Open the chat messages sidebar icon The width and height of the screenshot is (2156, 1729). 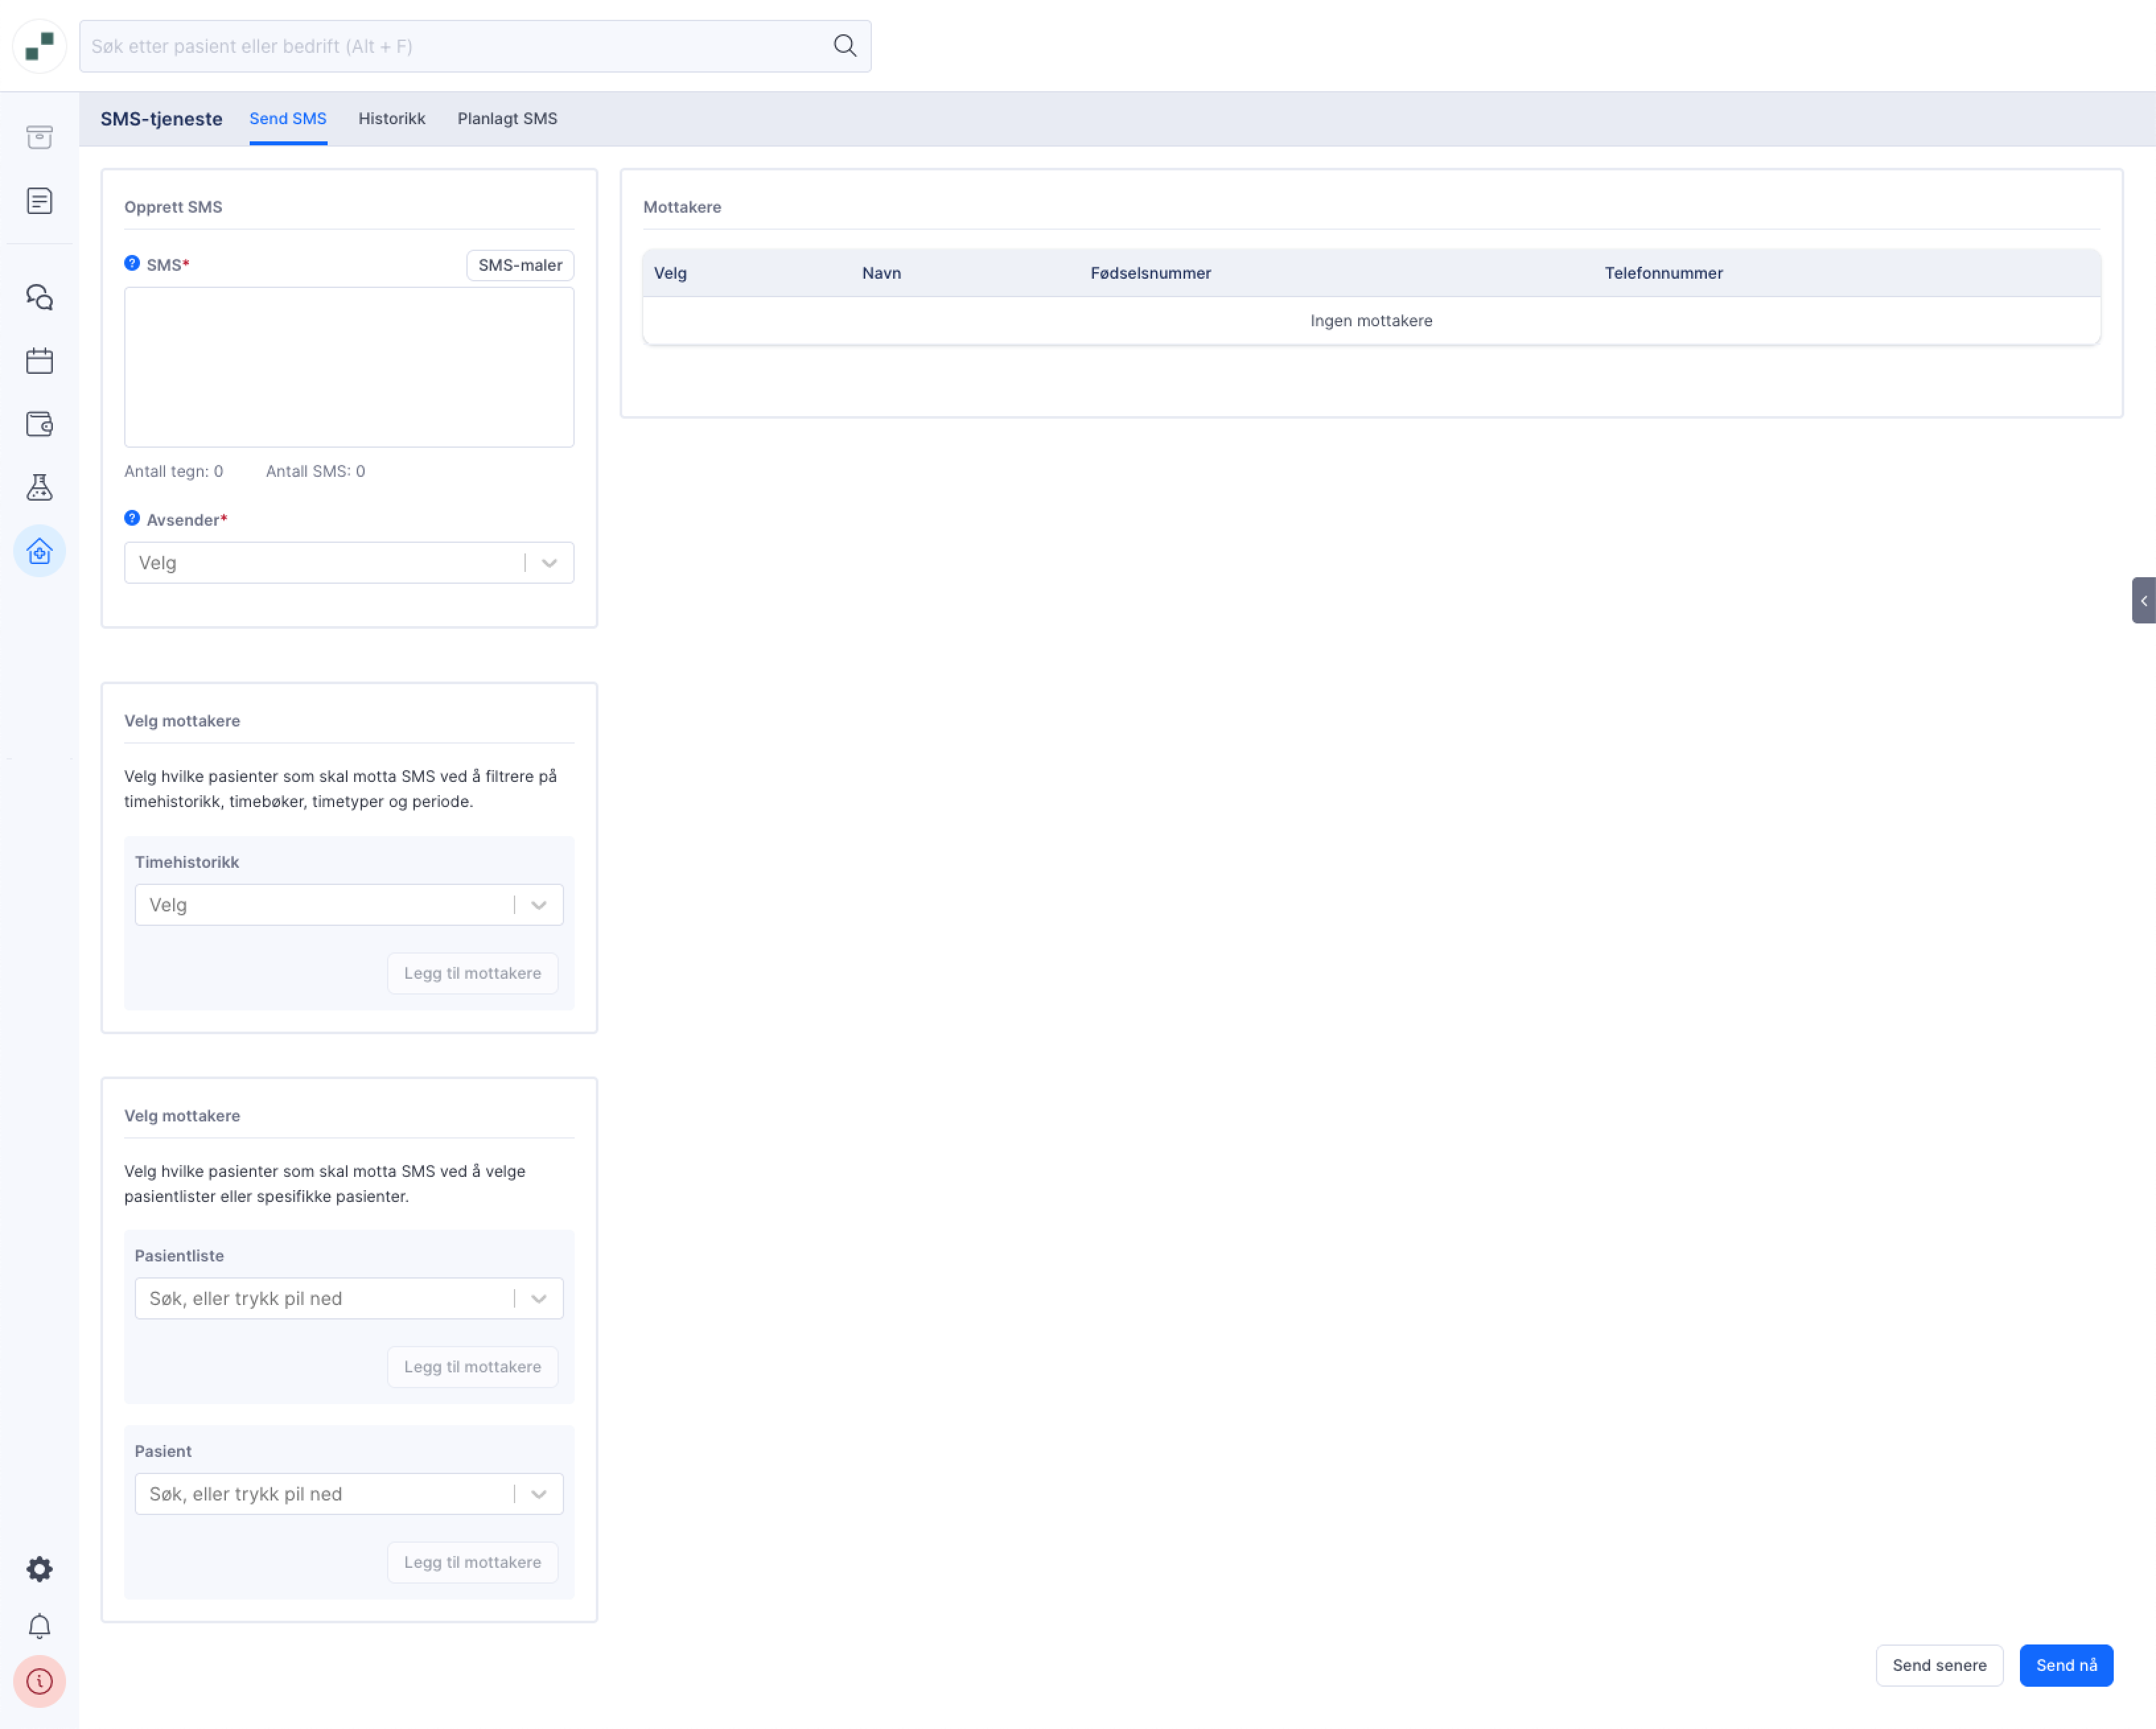tap(39, 297)
